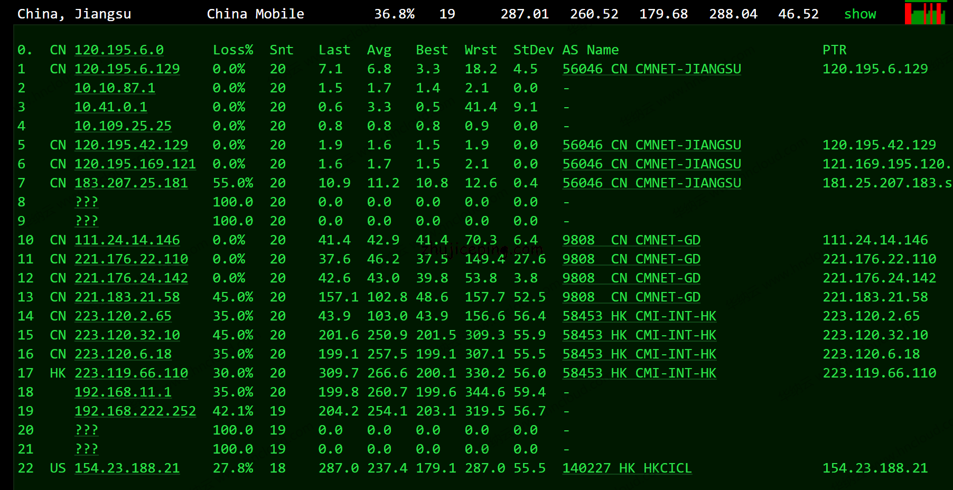Open AS link 9808 CN CMNET-GD in hop 10
Screen dimensions: 953x490
click(x=631, y=240)
